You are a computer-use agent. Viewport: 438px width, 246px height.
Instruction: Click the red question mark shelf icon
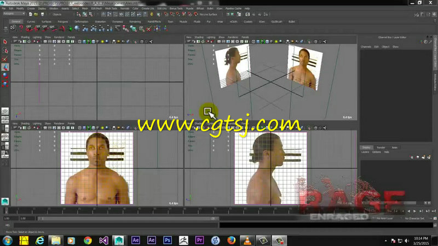pos(21,28)
